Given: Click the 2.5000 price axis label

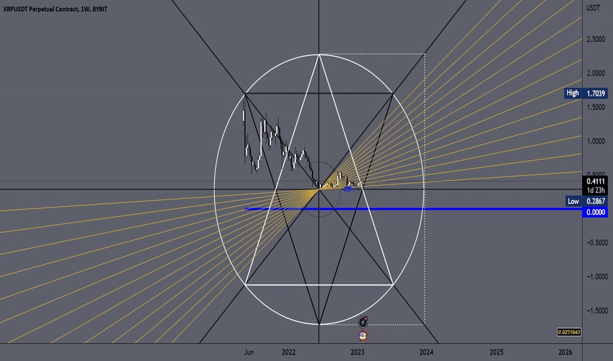Looking at the screenshot, I should coord(596,39).
